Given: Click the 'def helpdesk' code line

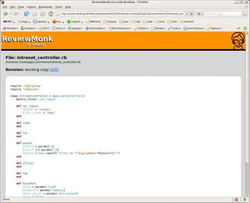Looking at the screenshot, I should (x=26, y=184).
